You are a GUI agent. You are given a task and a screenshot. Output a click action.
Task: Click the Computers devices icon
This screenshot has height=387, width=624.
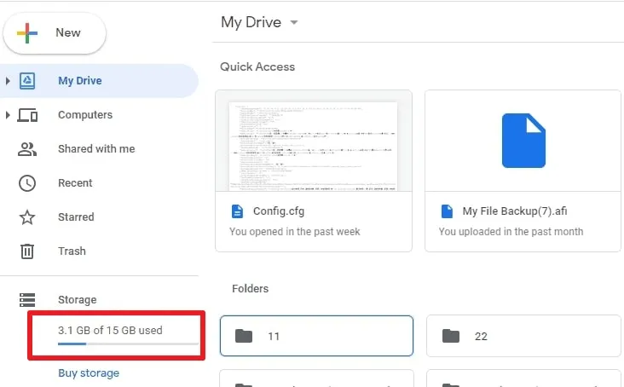(x=27, y=115)
